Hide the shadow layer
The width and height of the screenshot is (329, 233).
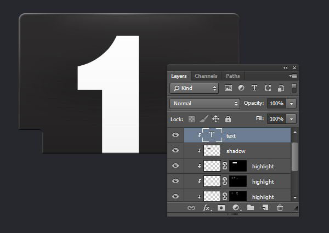tap(175, 150)
